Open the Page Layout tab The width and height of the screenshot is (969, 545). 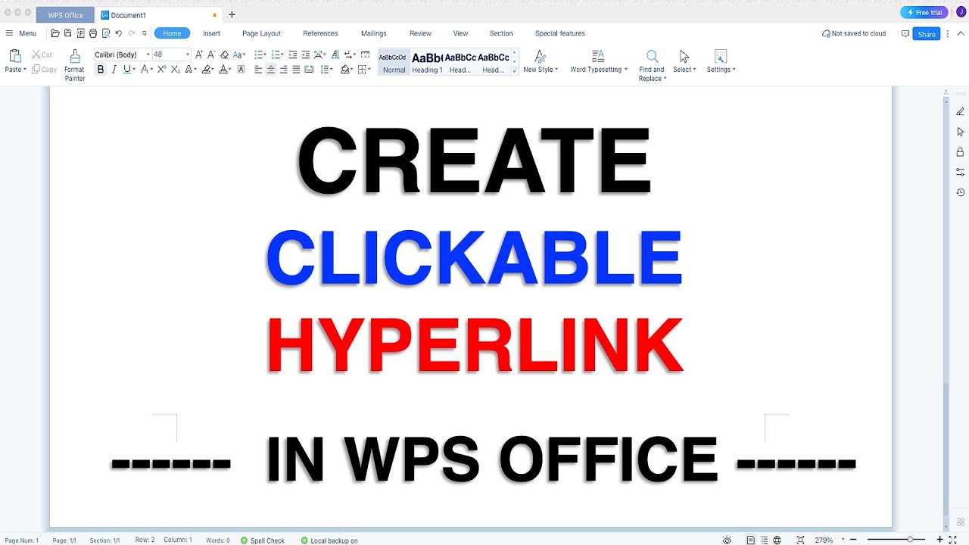261,33
